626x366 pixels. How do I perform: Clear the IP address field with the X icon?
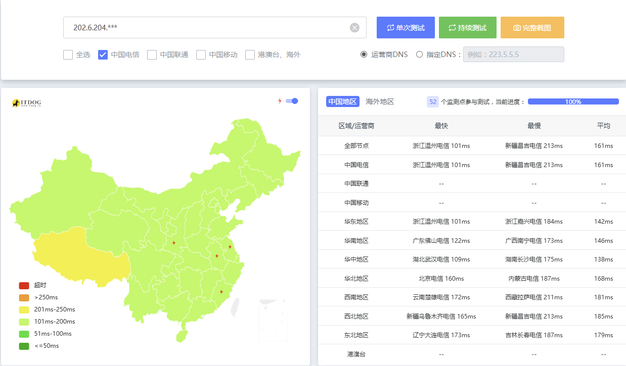click(x=354, y=28)
